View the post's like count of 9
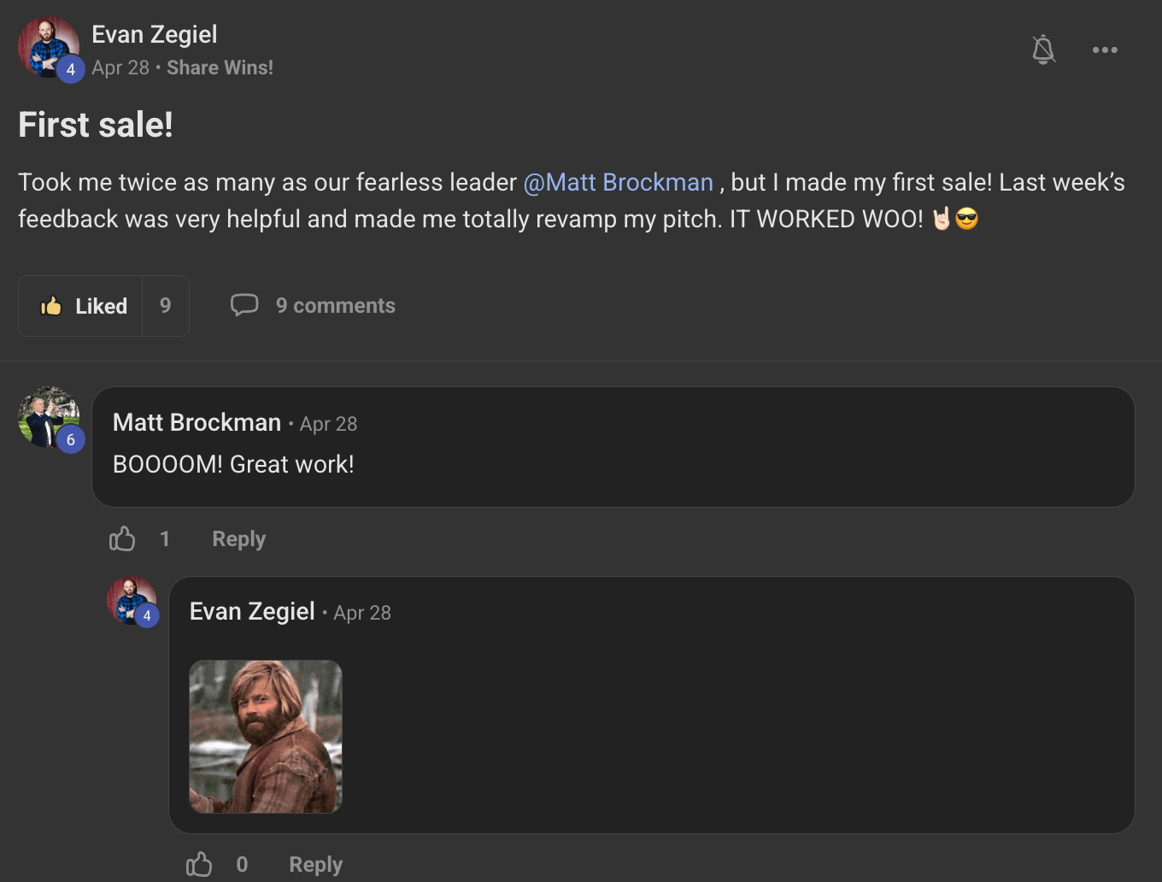The image size is (1162, 882). pos(166,306)
